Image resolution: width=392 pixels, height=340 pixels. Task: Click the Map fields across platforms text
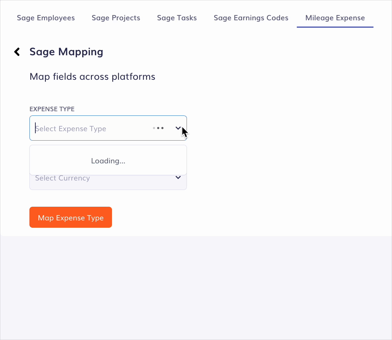point(92,76)
